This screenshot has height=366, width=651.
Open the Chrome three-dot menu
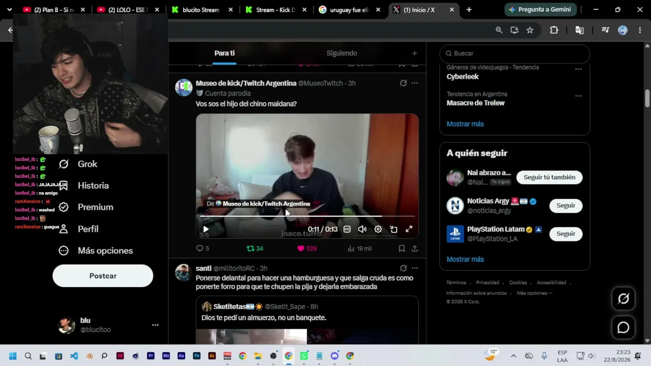pyautogui.click(x=640, y=30)
